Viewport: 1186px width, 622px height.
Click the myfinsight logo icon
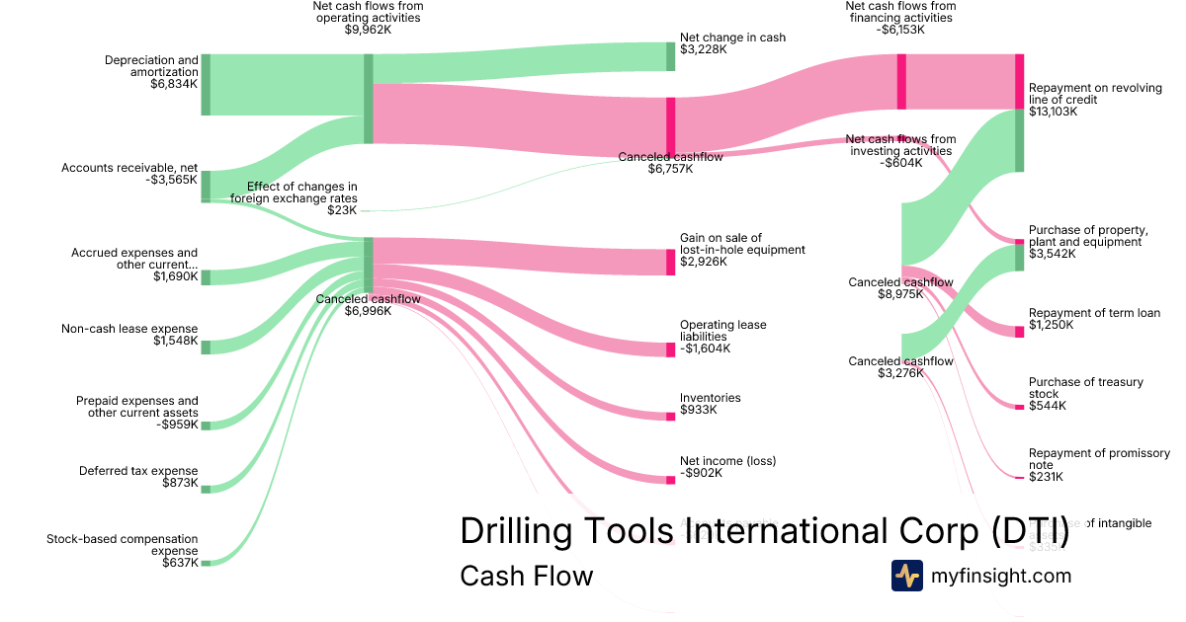tap(906, 575)
